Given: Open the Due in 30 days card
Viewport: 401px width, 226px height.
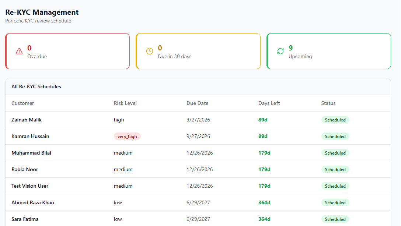Looking at the screenshot, I should coord(198,51).
